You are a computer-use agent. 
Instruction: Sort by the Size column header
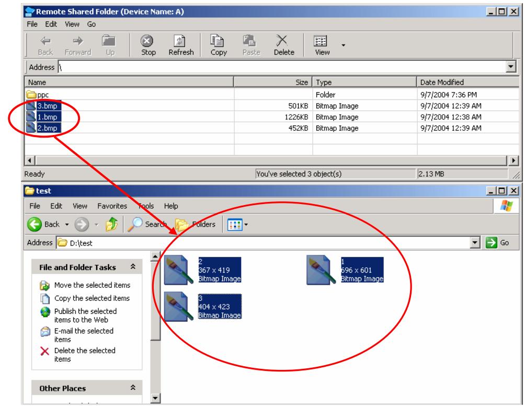(273, 82)
